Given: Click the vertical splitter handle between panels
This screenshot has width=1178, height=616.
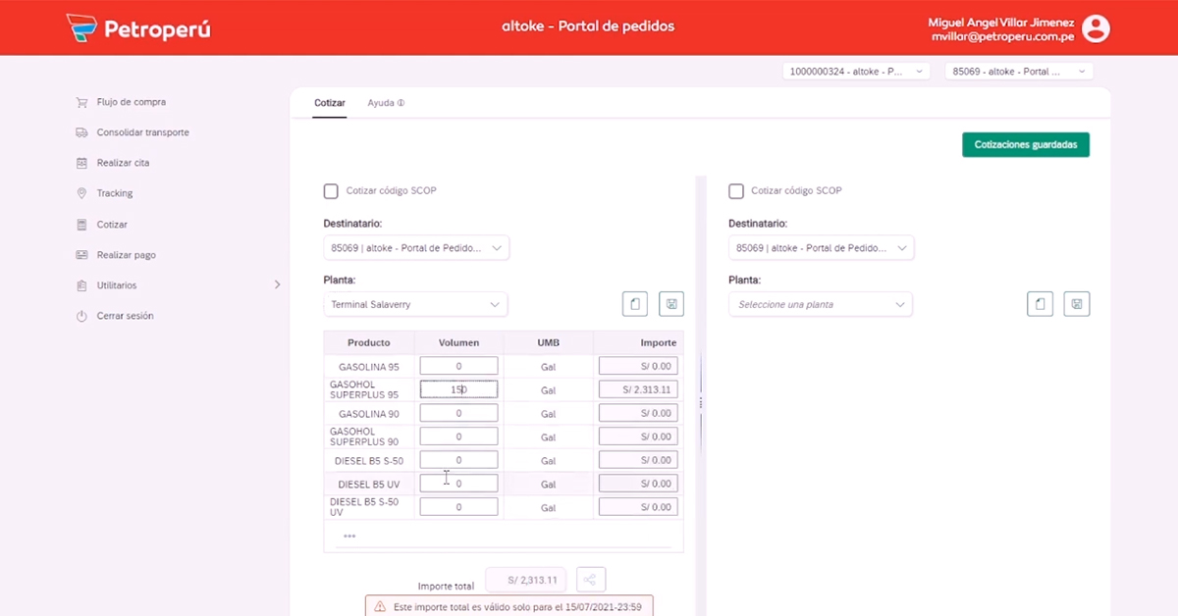Looking at the screenshot, I should click(x=701, y=402).
